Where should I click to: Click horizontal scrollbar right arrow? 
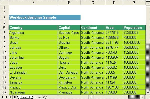[142, 97]
